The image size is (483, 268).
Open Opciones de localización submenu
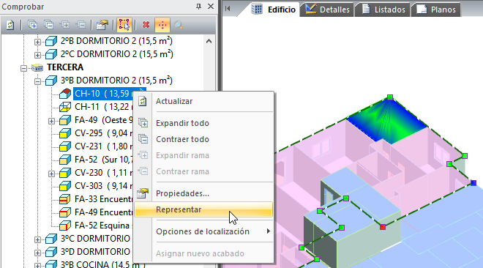tap(203, 231)
